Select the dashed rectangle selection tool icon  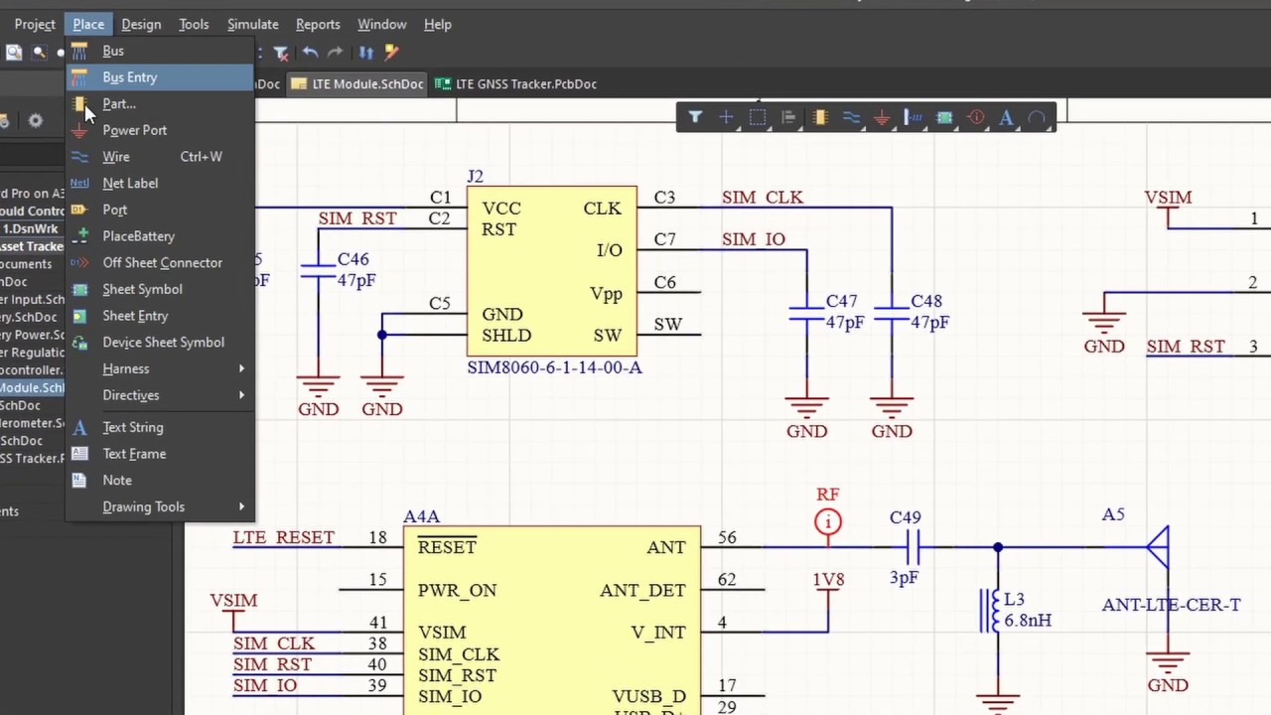(x=758, y=118)
